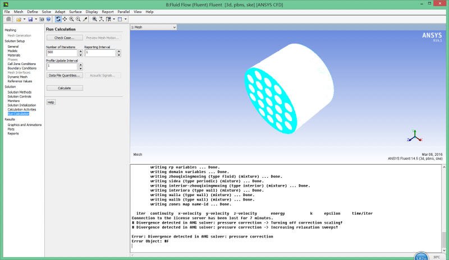Click the console vertical scrollbar down arrow
The height and width of the screenshot is (260, 449).
click(444, 250)
